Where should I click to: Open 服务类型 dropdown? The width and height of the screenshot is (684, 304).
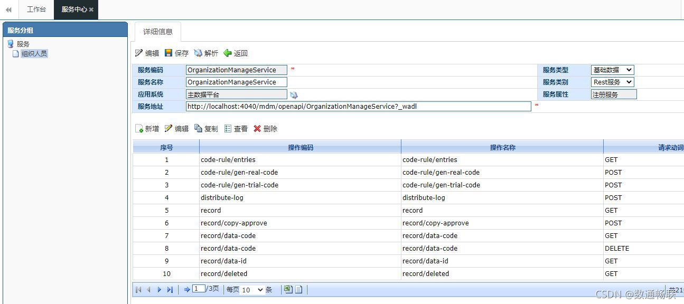[612, 70]
